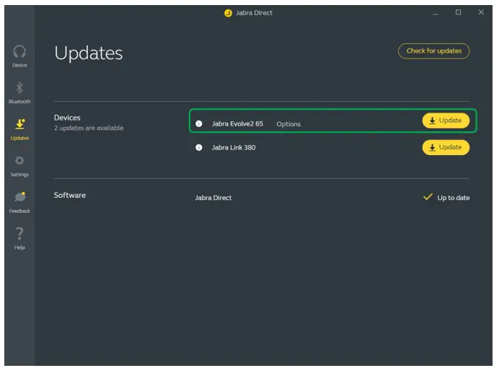Click the Jabra Direct software entry
Image resolution: width=494 pixels, height=368 pixels.
pyautogui.click(x=213, y=198)
